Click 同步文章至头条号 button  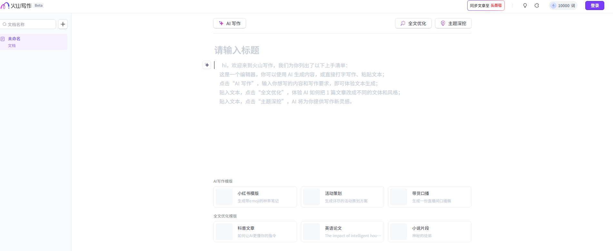tap(486, 5)
